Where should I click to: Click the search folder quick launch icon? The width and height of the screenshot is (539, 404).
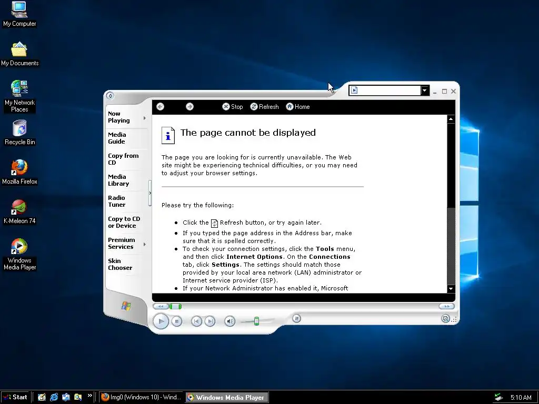pyautogui.click(x=78, y=397)
